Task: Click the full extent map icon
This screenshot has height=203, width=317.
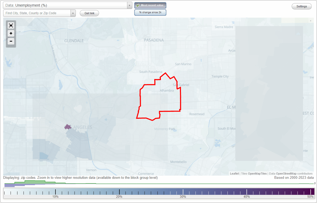Action: pos(11,25)
